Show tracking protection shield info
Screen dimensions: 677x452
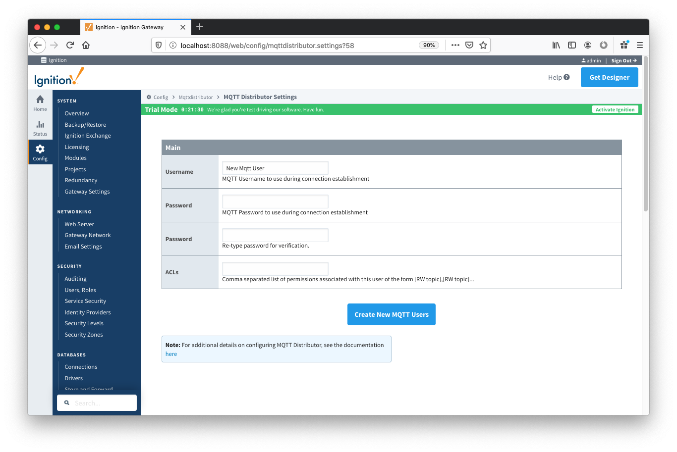[x=159, y=45]
